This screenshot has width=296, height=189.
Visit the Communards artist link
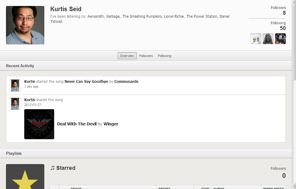[126, 82]
